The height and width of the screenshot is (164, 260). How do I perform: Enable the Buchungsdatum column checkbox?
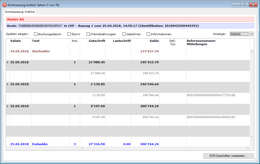[x=36, y=34]
